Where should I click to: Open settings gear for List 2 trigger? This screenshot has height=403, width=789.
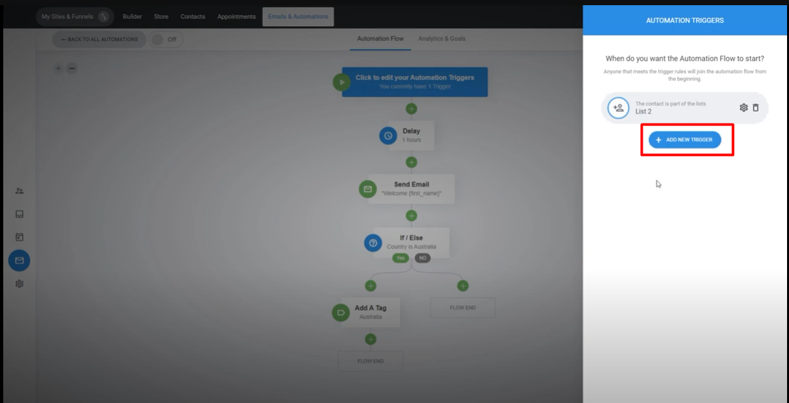click(x=744, y=108)
